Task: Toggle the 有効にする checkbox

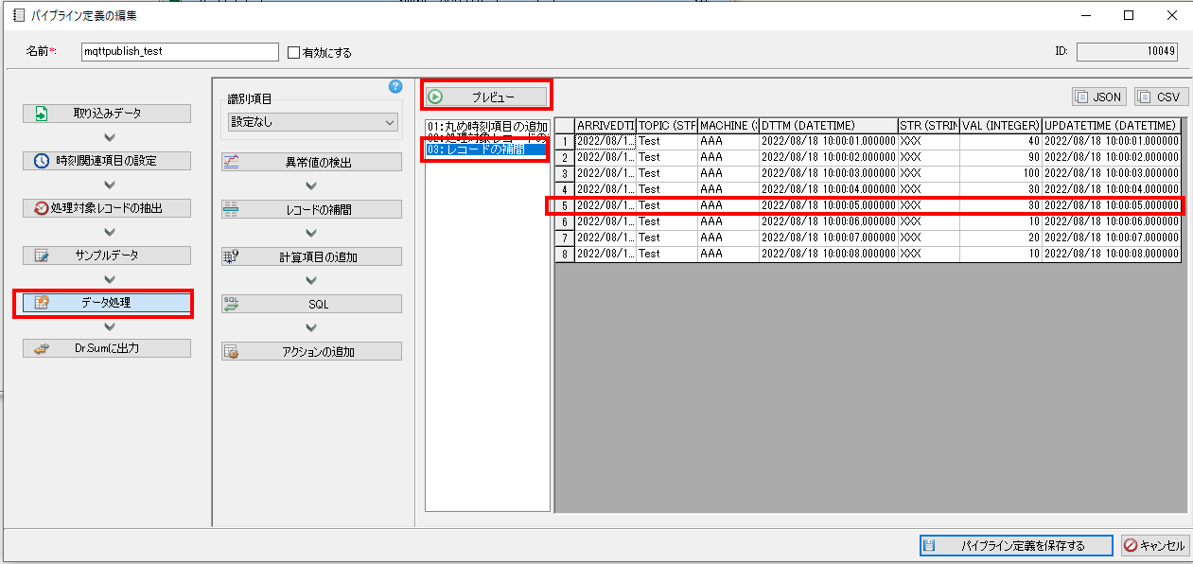Action: coord(294,52)
